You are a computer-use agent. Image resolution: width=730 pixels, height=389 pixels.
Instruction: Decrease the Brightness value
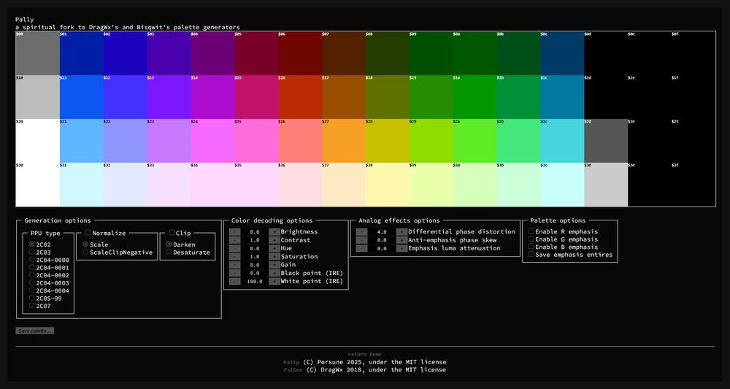click(x=235, y=232)
